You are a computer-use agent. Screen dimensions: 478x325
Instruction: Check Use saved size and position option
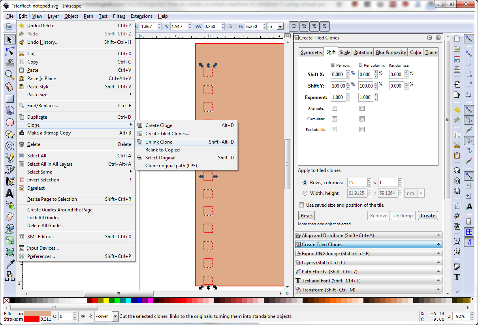(x=301, y=205)
